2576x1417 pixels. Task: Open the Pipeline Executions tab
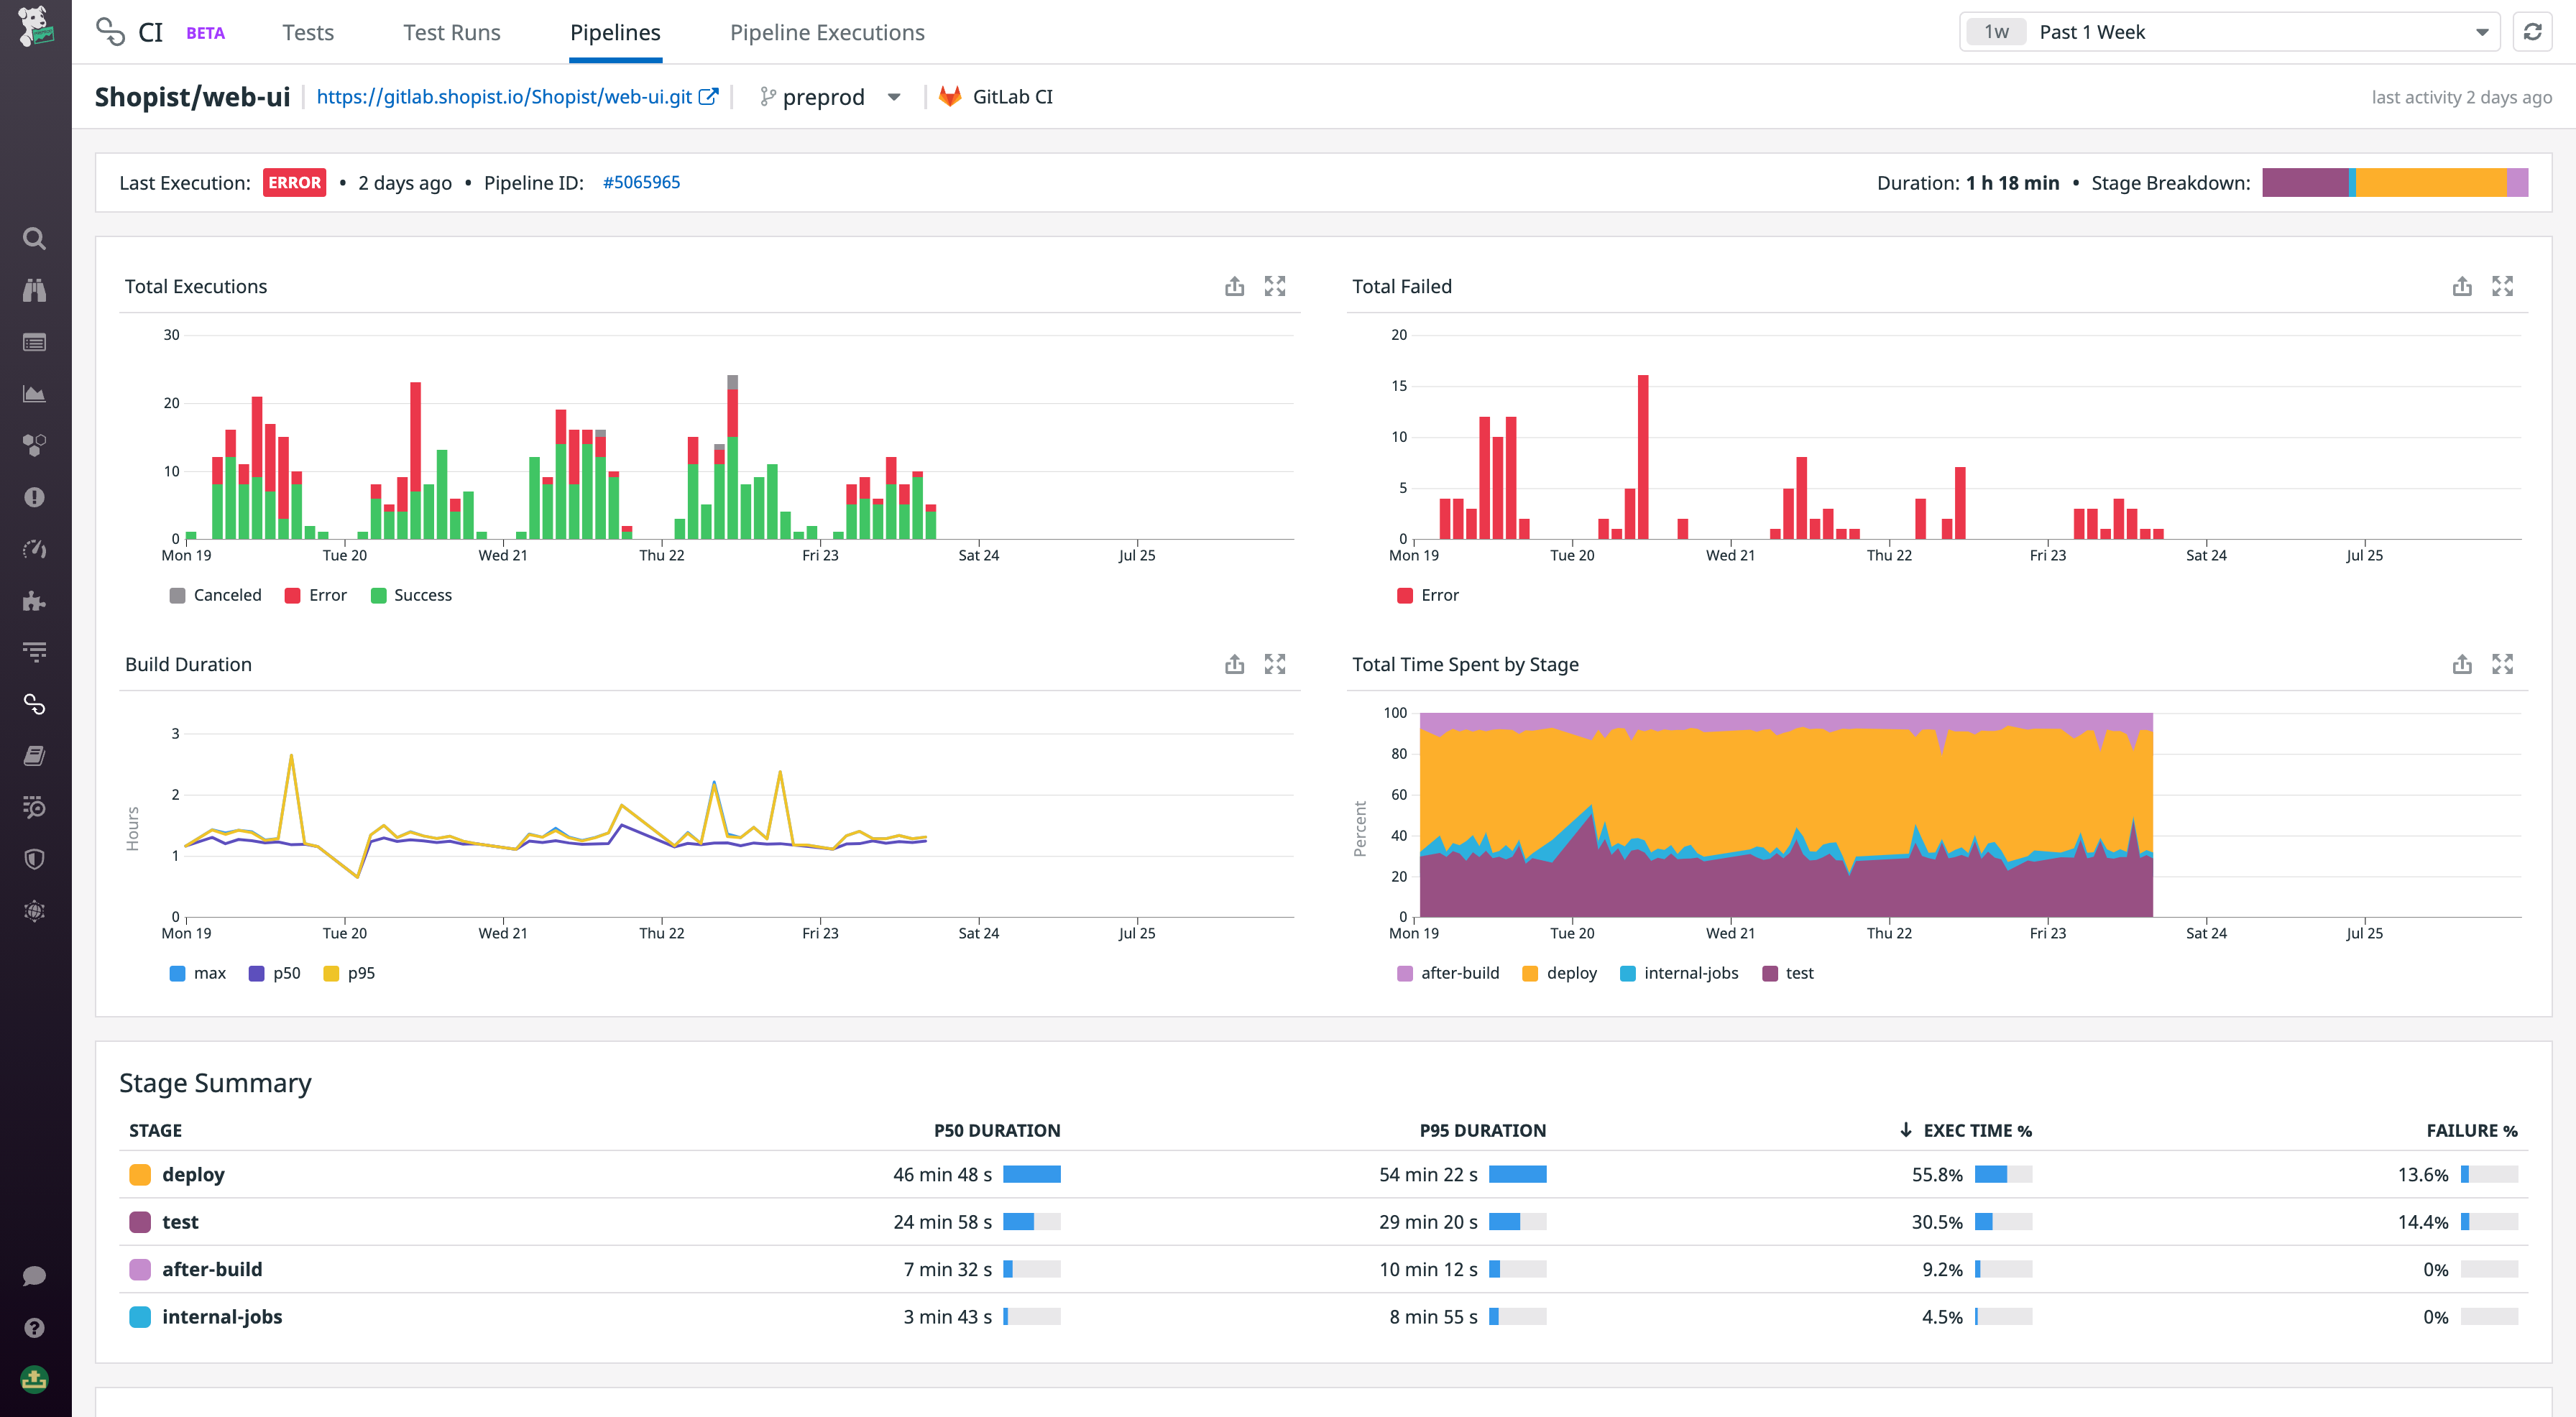click(827, 31)
